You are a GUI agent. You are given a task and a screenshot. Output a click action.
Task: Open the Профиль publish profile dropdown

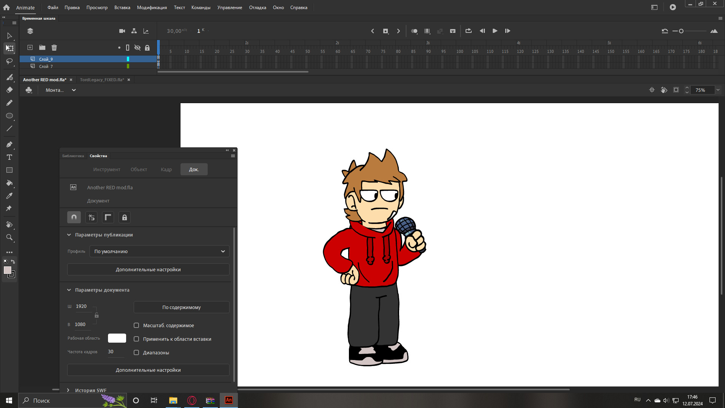coord(159,251)
